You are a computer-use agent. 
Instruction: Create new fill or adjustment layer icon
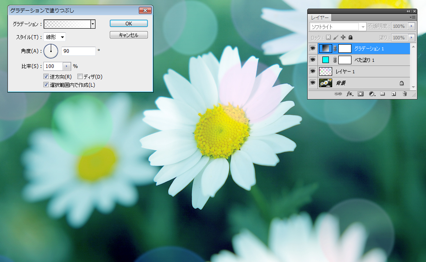(x=372, y=94)
